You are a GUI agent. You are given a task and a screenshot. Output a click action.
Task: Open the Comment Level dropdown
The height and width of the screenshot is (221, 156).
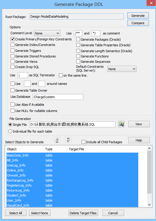[47, 33]
